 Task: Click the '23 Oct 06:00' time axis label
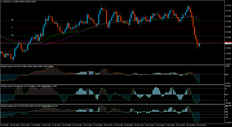click(99, 125)
